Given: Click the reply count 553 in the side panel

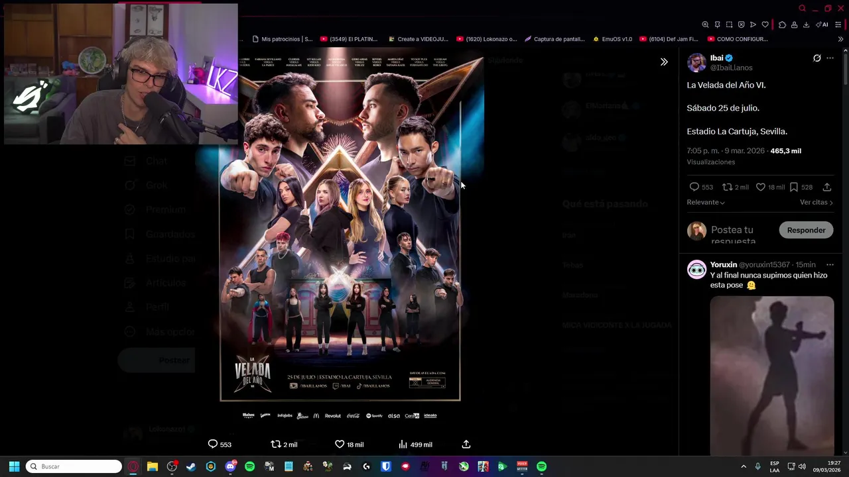Looking at the screenshot, I should pos(701,187).
